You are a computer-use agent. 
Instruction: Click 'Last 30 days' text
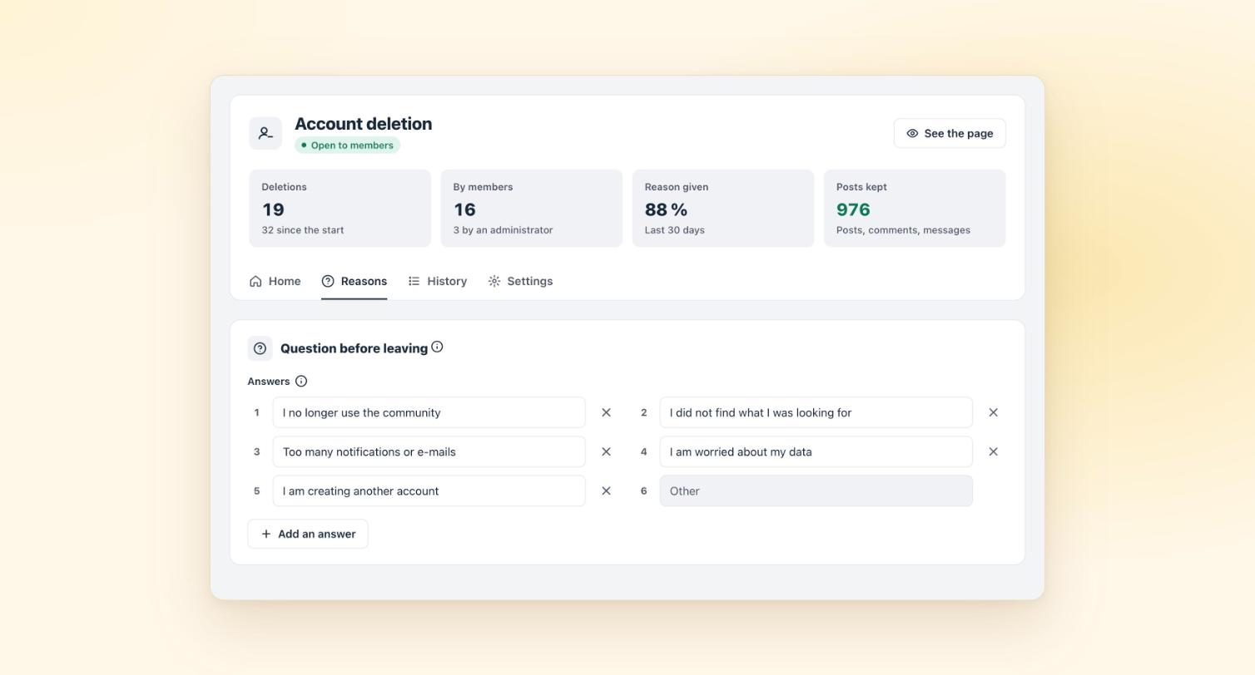point(675,230)
